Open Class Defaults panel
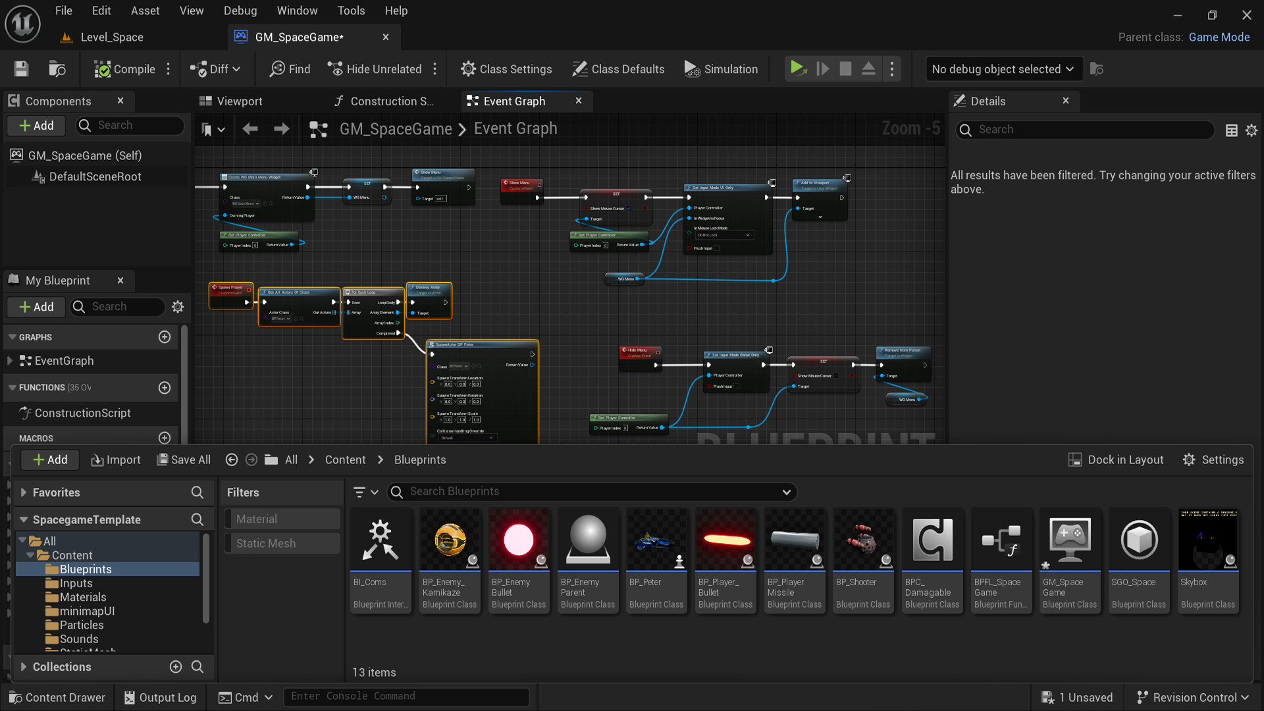 point(618,68)
